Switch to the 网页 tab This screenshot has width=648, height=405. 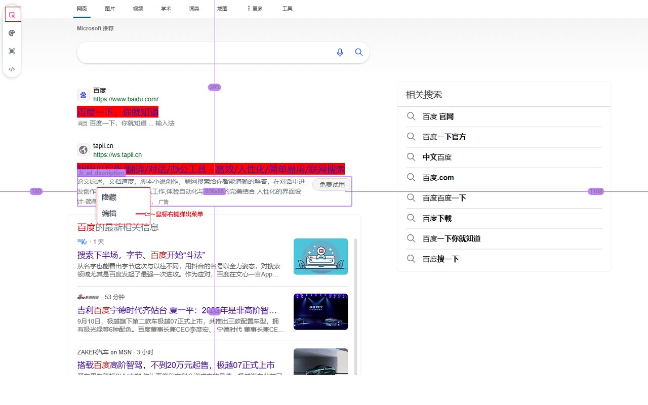[x=82, y=9]
